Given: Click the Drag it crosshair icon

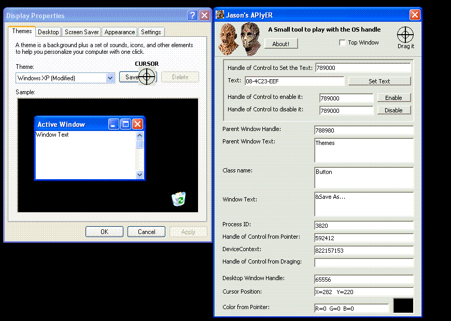Looking at the screenshot, I should (405, 35).
